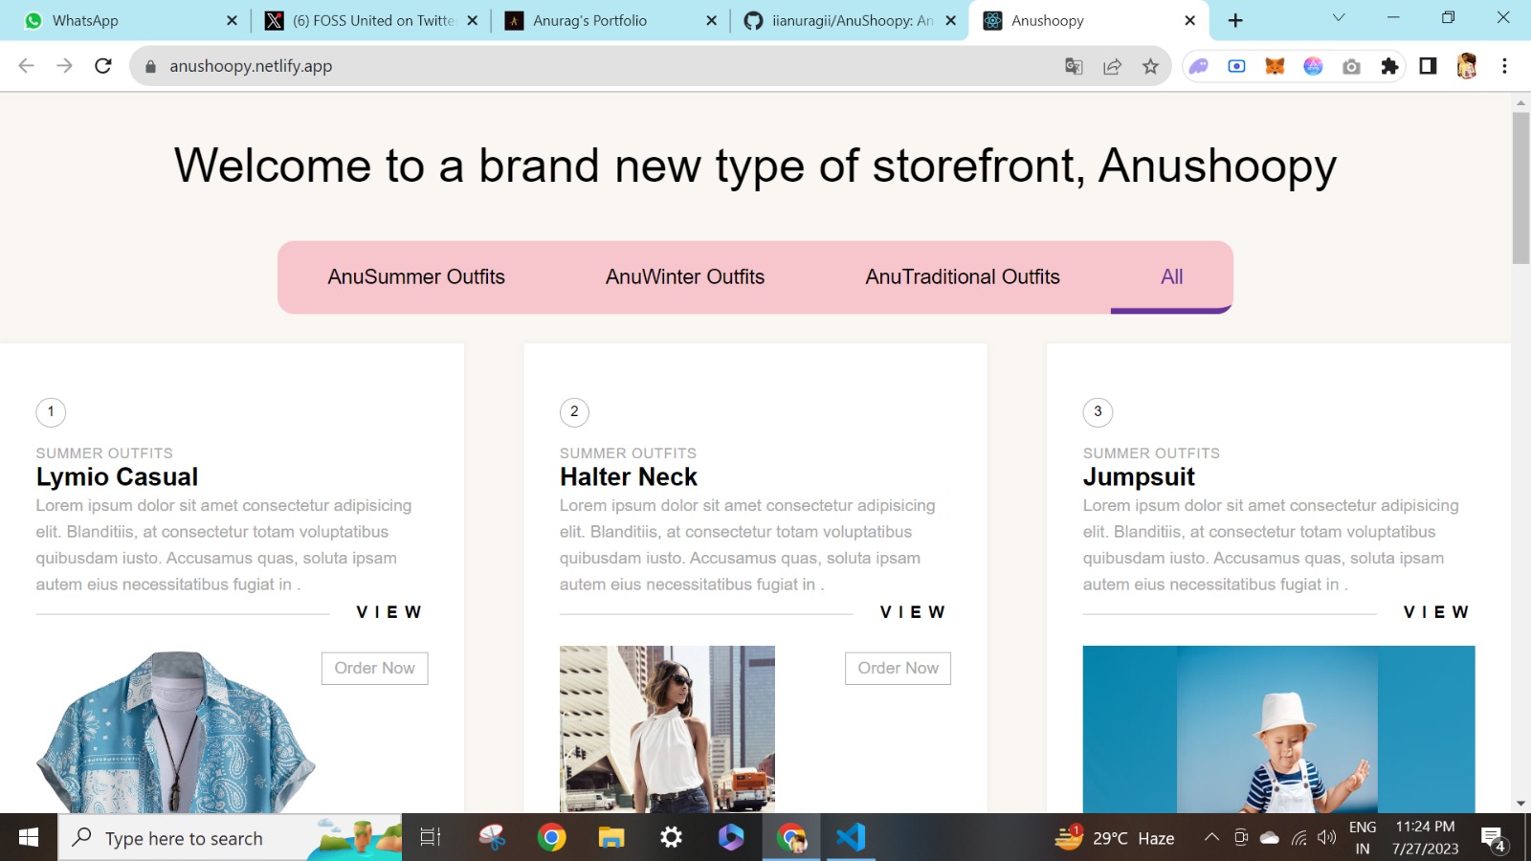Click the Google Translate icon

pyautogui.click(x=1074, y=66)
